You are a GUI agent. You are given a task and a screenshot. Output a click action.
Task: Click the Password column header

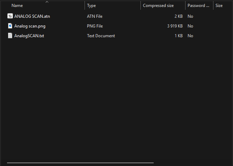pos(198,6)
